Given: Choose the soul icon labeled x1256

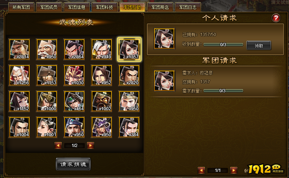Looking at the screenshot, I should click(19, 75).
